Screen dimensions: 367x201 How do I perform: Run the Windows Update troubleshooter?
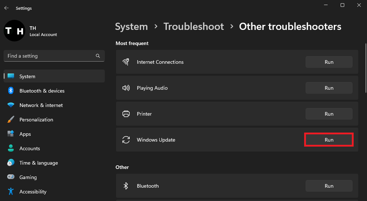[x=329, y=140]
